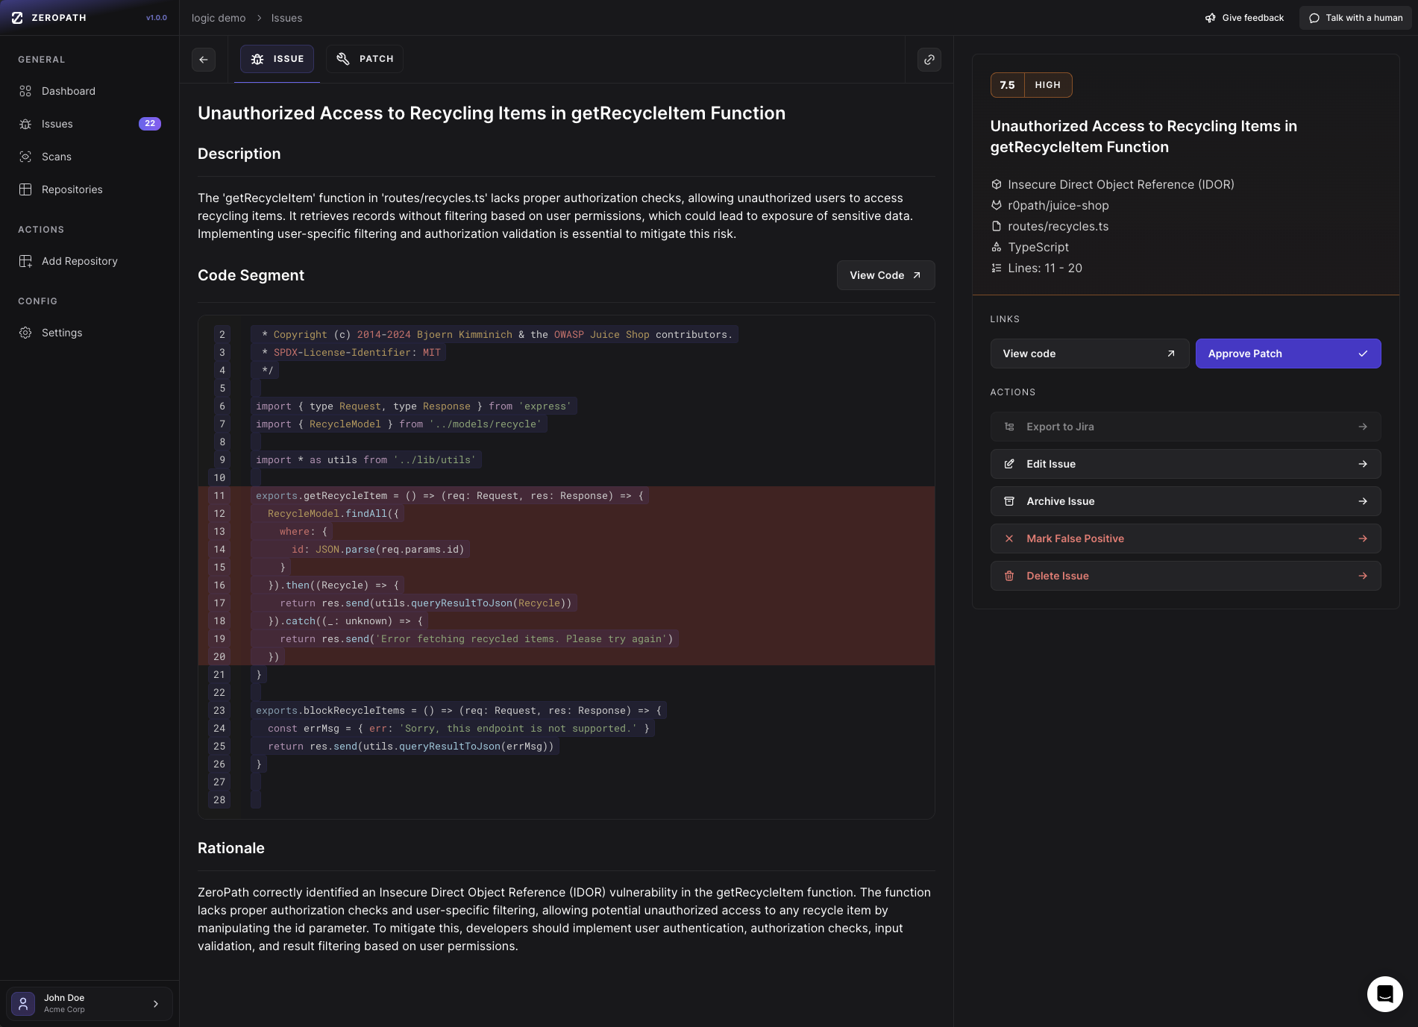The image size is (1418, 1027).
Task: Click the chat bubble icon in Talk button
Action: [1314, 18]
